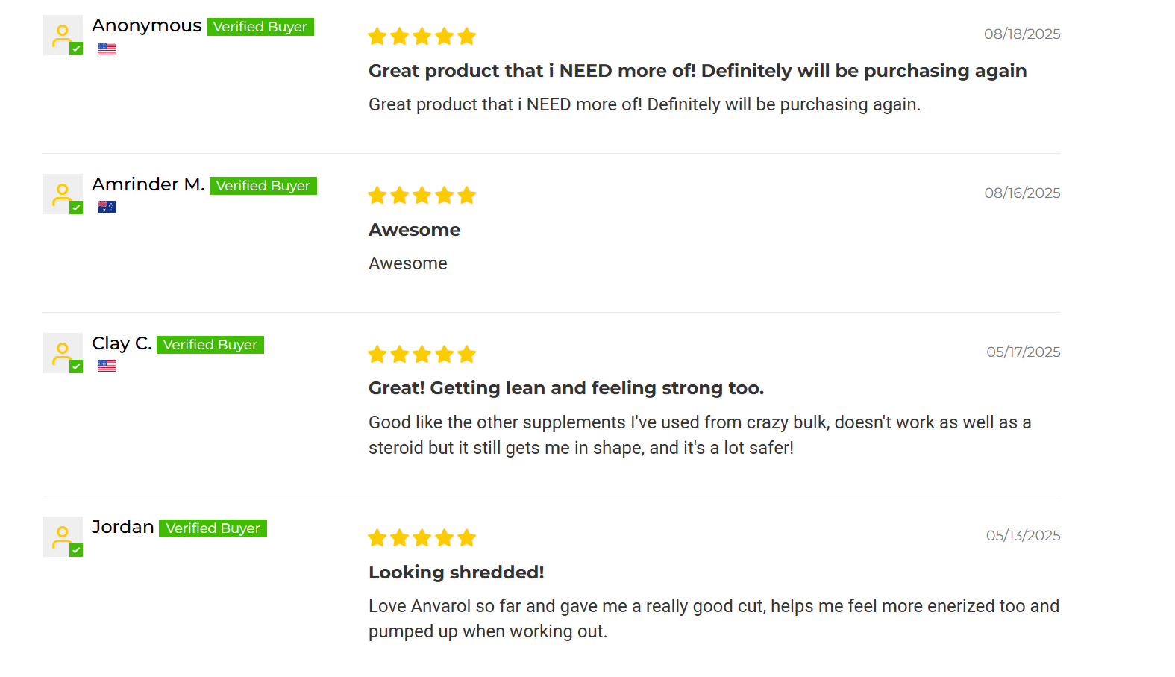Image resolution: width=1175 pixels, height=677 pixels.
Task: Click Verified Buyer badge next to Amrinder M.
Action: coord(263,186)
